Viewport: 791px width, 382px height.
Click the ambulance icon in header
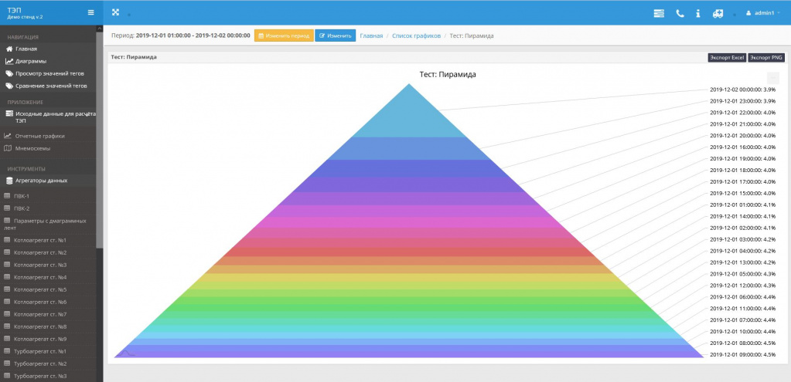click(x=718, y=14)
